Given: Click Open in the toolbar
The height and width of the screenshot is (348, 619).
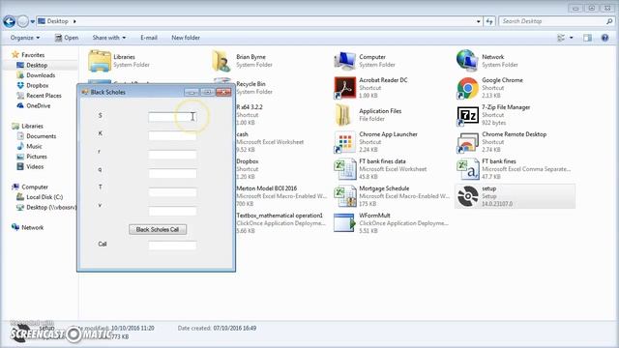Looking at the screenshot, I should pos(67,38).
